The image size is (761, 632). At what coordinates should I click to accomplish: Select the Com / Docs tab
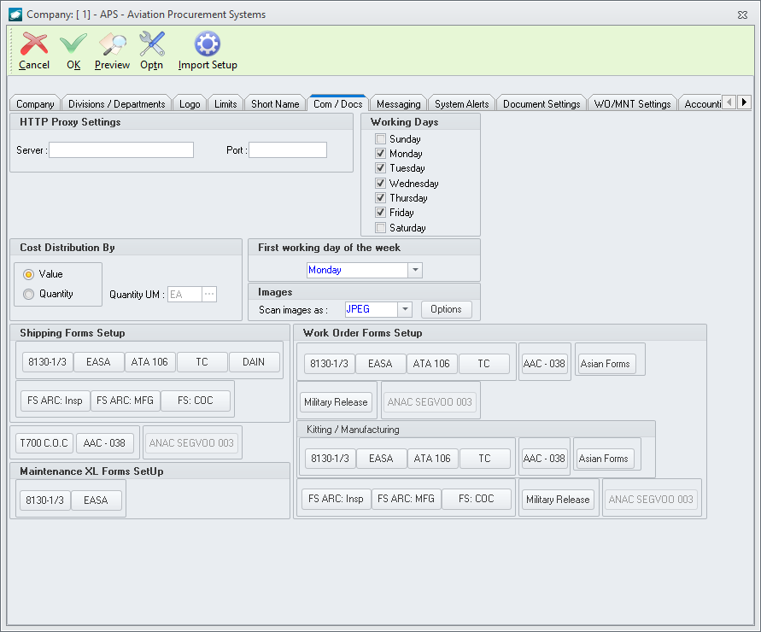pyautogui.click(x=337, y=104)
